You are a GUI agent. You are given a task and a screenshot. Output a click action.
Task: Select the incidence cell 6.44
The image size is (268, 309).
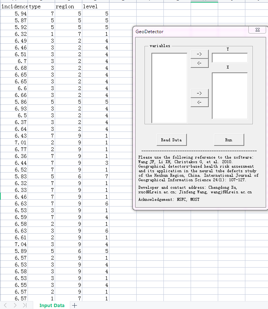click(14, 163)
